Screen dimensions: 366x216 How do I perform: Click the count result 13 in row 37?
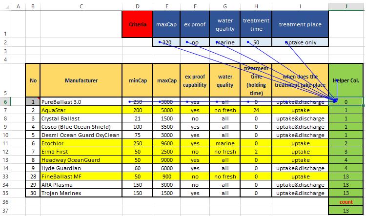pyautogui.click(x=346, y=211)
